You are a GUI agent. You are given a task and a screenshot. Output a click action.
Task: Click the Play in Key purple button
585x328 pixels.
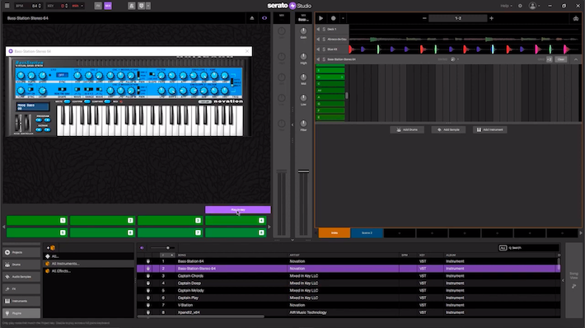[x=237, y=209]
